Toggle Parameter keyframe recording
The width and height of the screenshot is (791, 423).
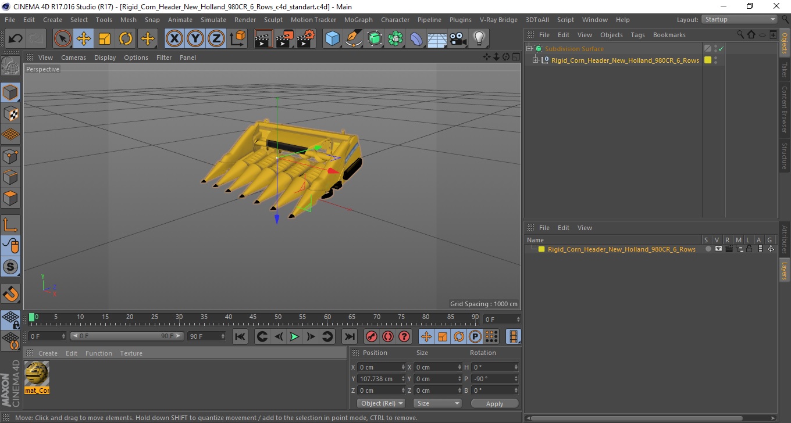coord(475,336)
